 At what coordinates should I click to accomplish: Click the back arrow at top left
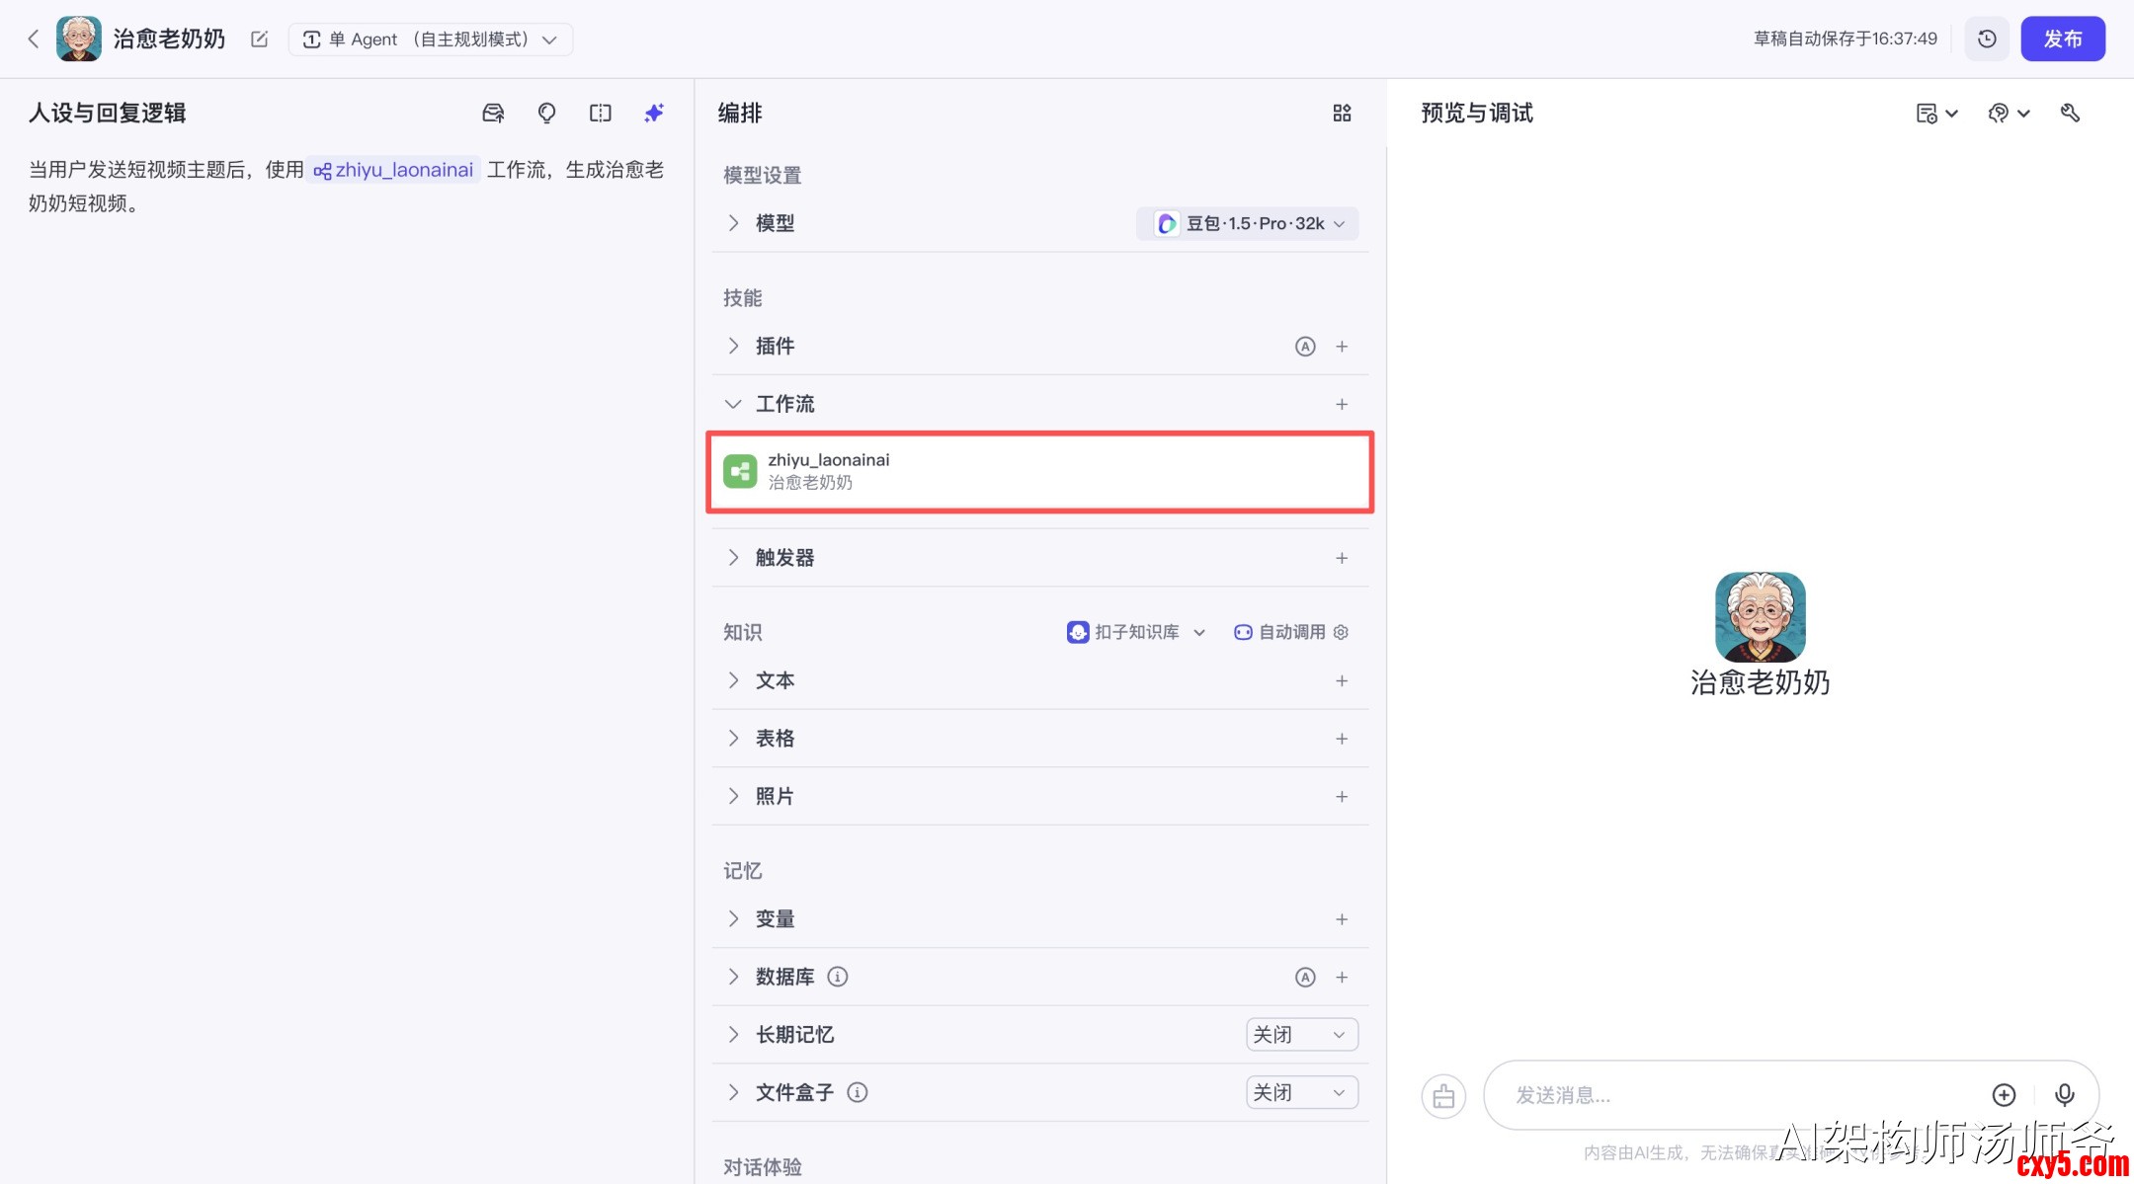(34, 39)
